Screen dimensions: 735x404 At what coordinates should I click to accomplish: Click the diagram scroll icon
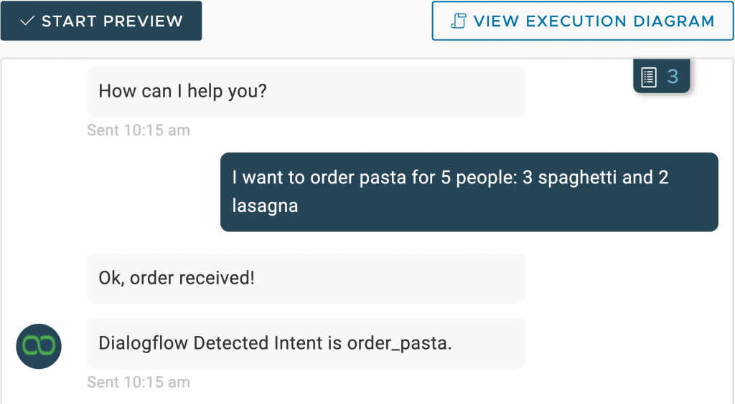459,21
